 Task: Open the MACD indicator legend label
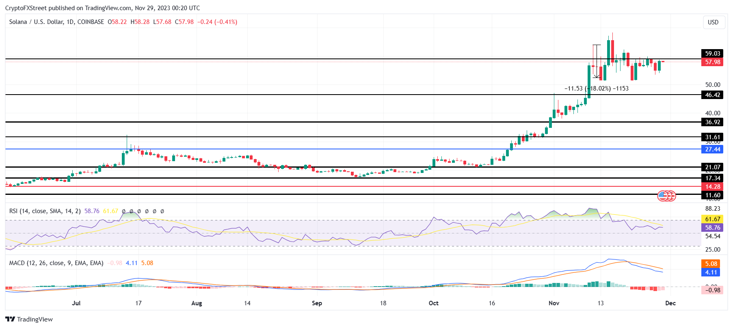56,263
